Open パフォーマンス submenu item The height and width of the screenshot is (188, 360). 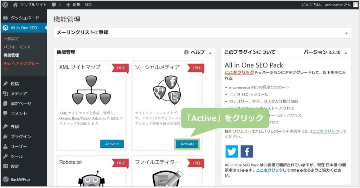pos(17,47)
